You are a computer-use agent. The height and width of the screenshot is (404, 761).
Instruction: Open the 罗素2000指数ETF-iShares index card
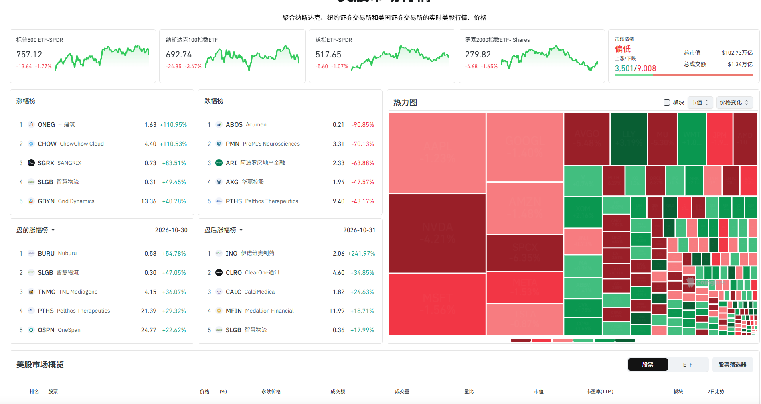tap(532, 56)
